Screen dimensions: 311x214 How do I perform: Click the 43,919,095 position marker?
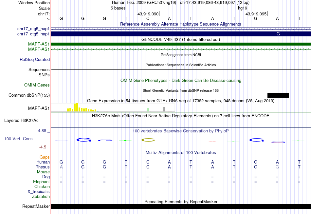pyautogui.click(x=256, y=14)
